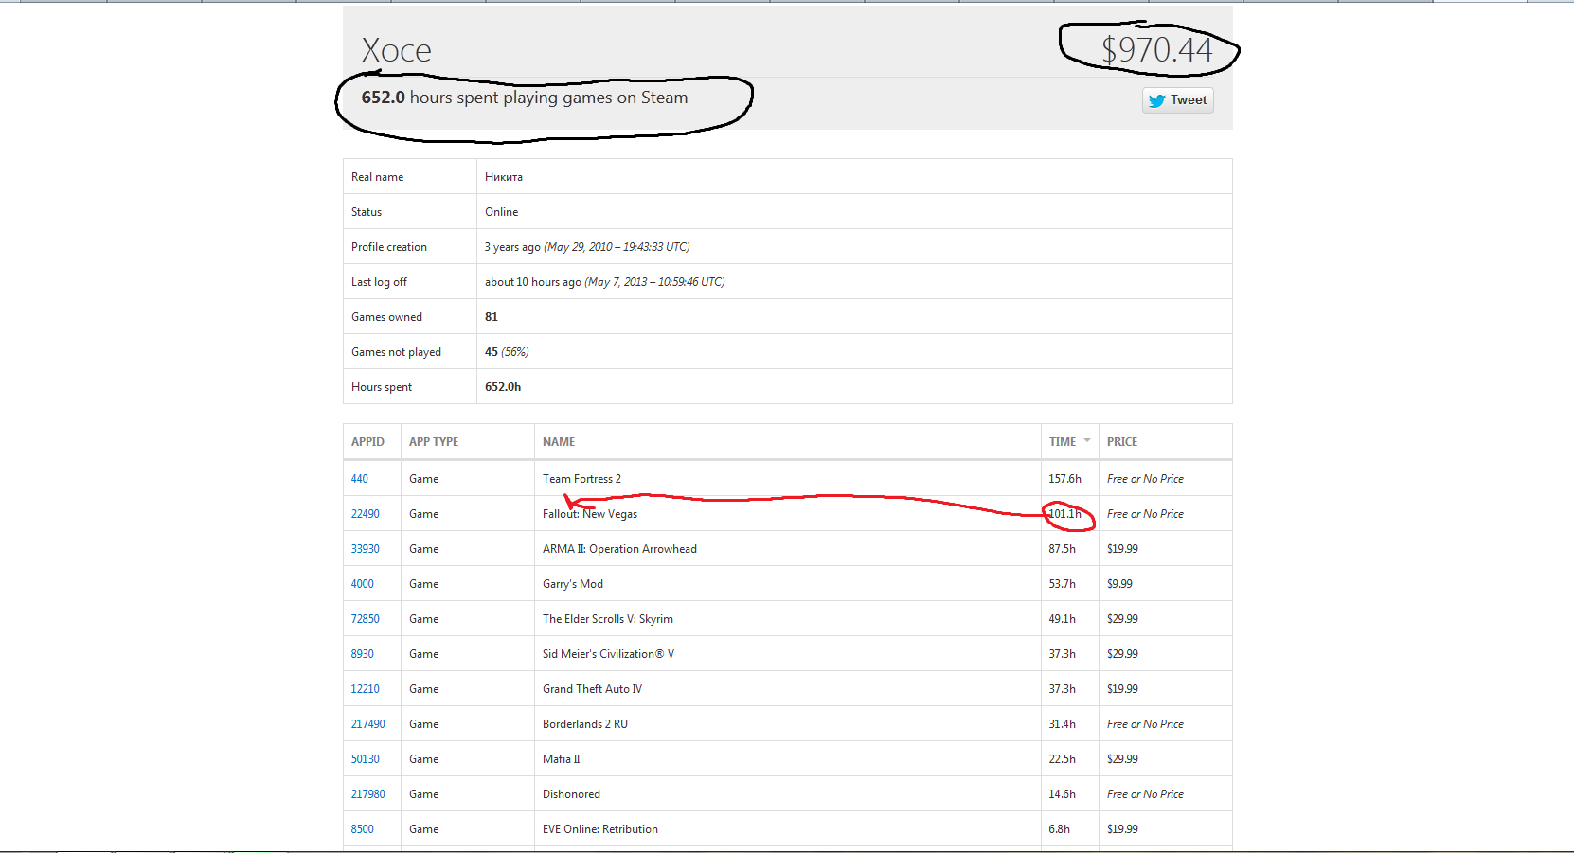Click the real name value Никита
Screen dimensions: 1574x853
pyautogui.click(x=504, y=177)
